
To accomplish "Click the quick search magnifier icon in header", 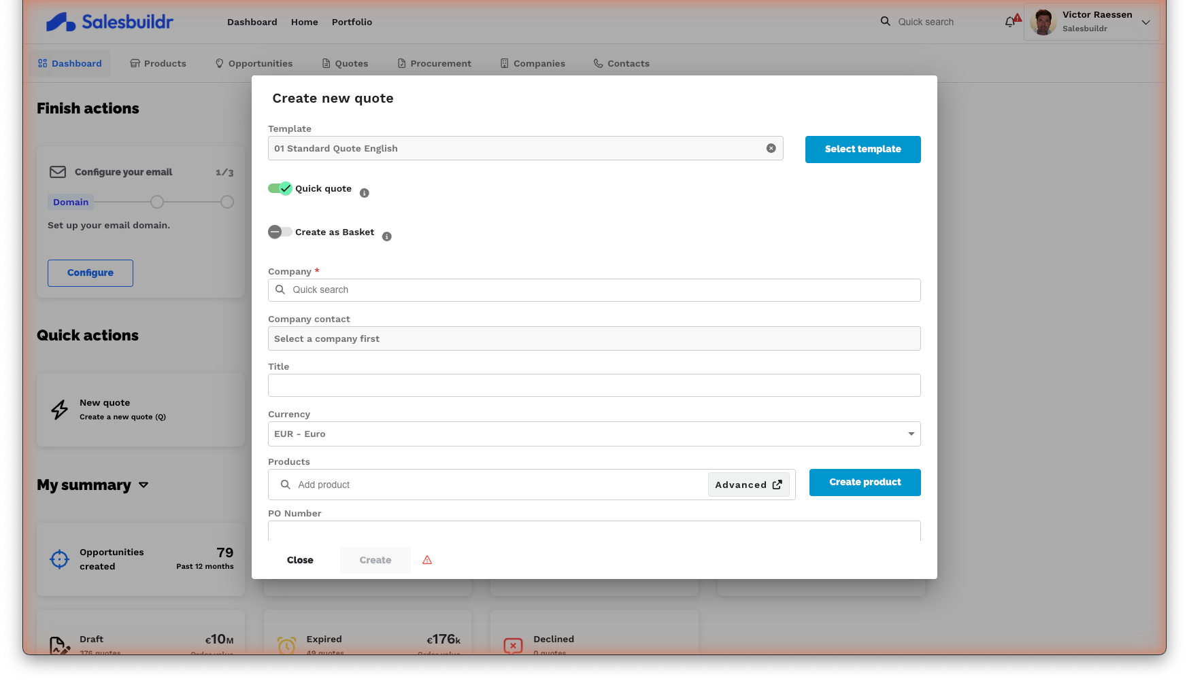I will coord(885,21).
